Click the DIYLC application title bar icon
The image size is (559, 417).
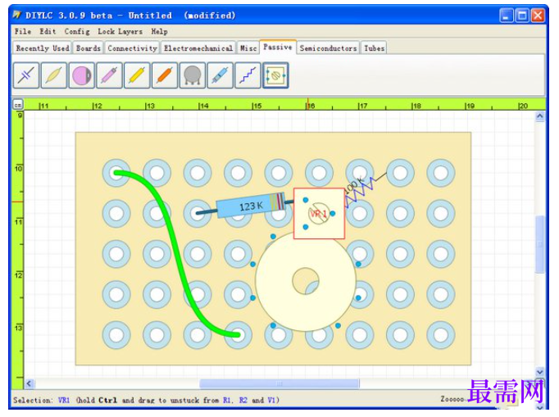click(17, 15)
